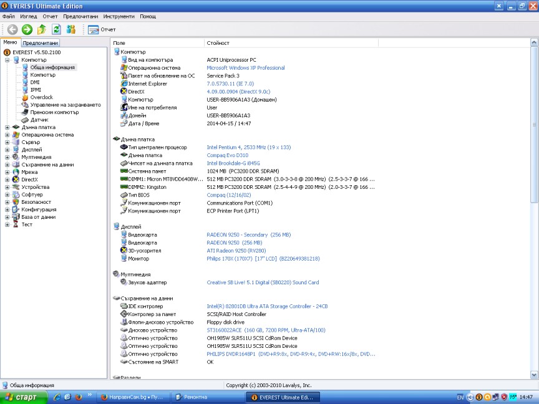The width and height of the screenshot is (539, 404).
Task: Expand the Дънна платка tree node
Action: tap(7, 127)
